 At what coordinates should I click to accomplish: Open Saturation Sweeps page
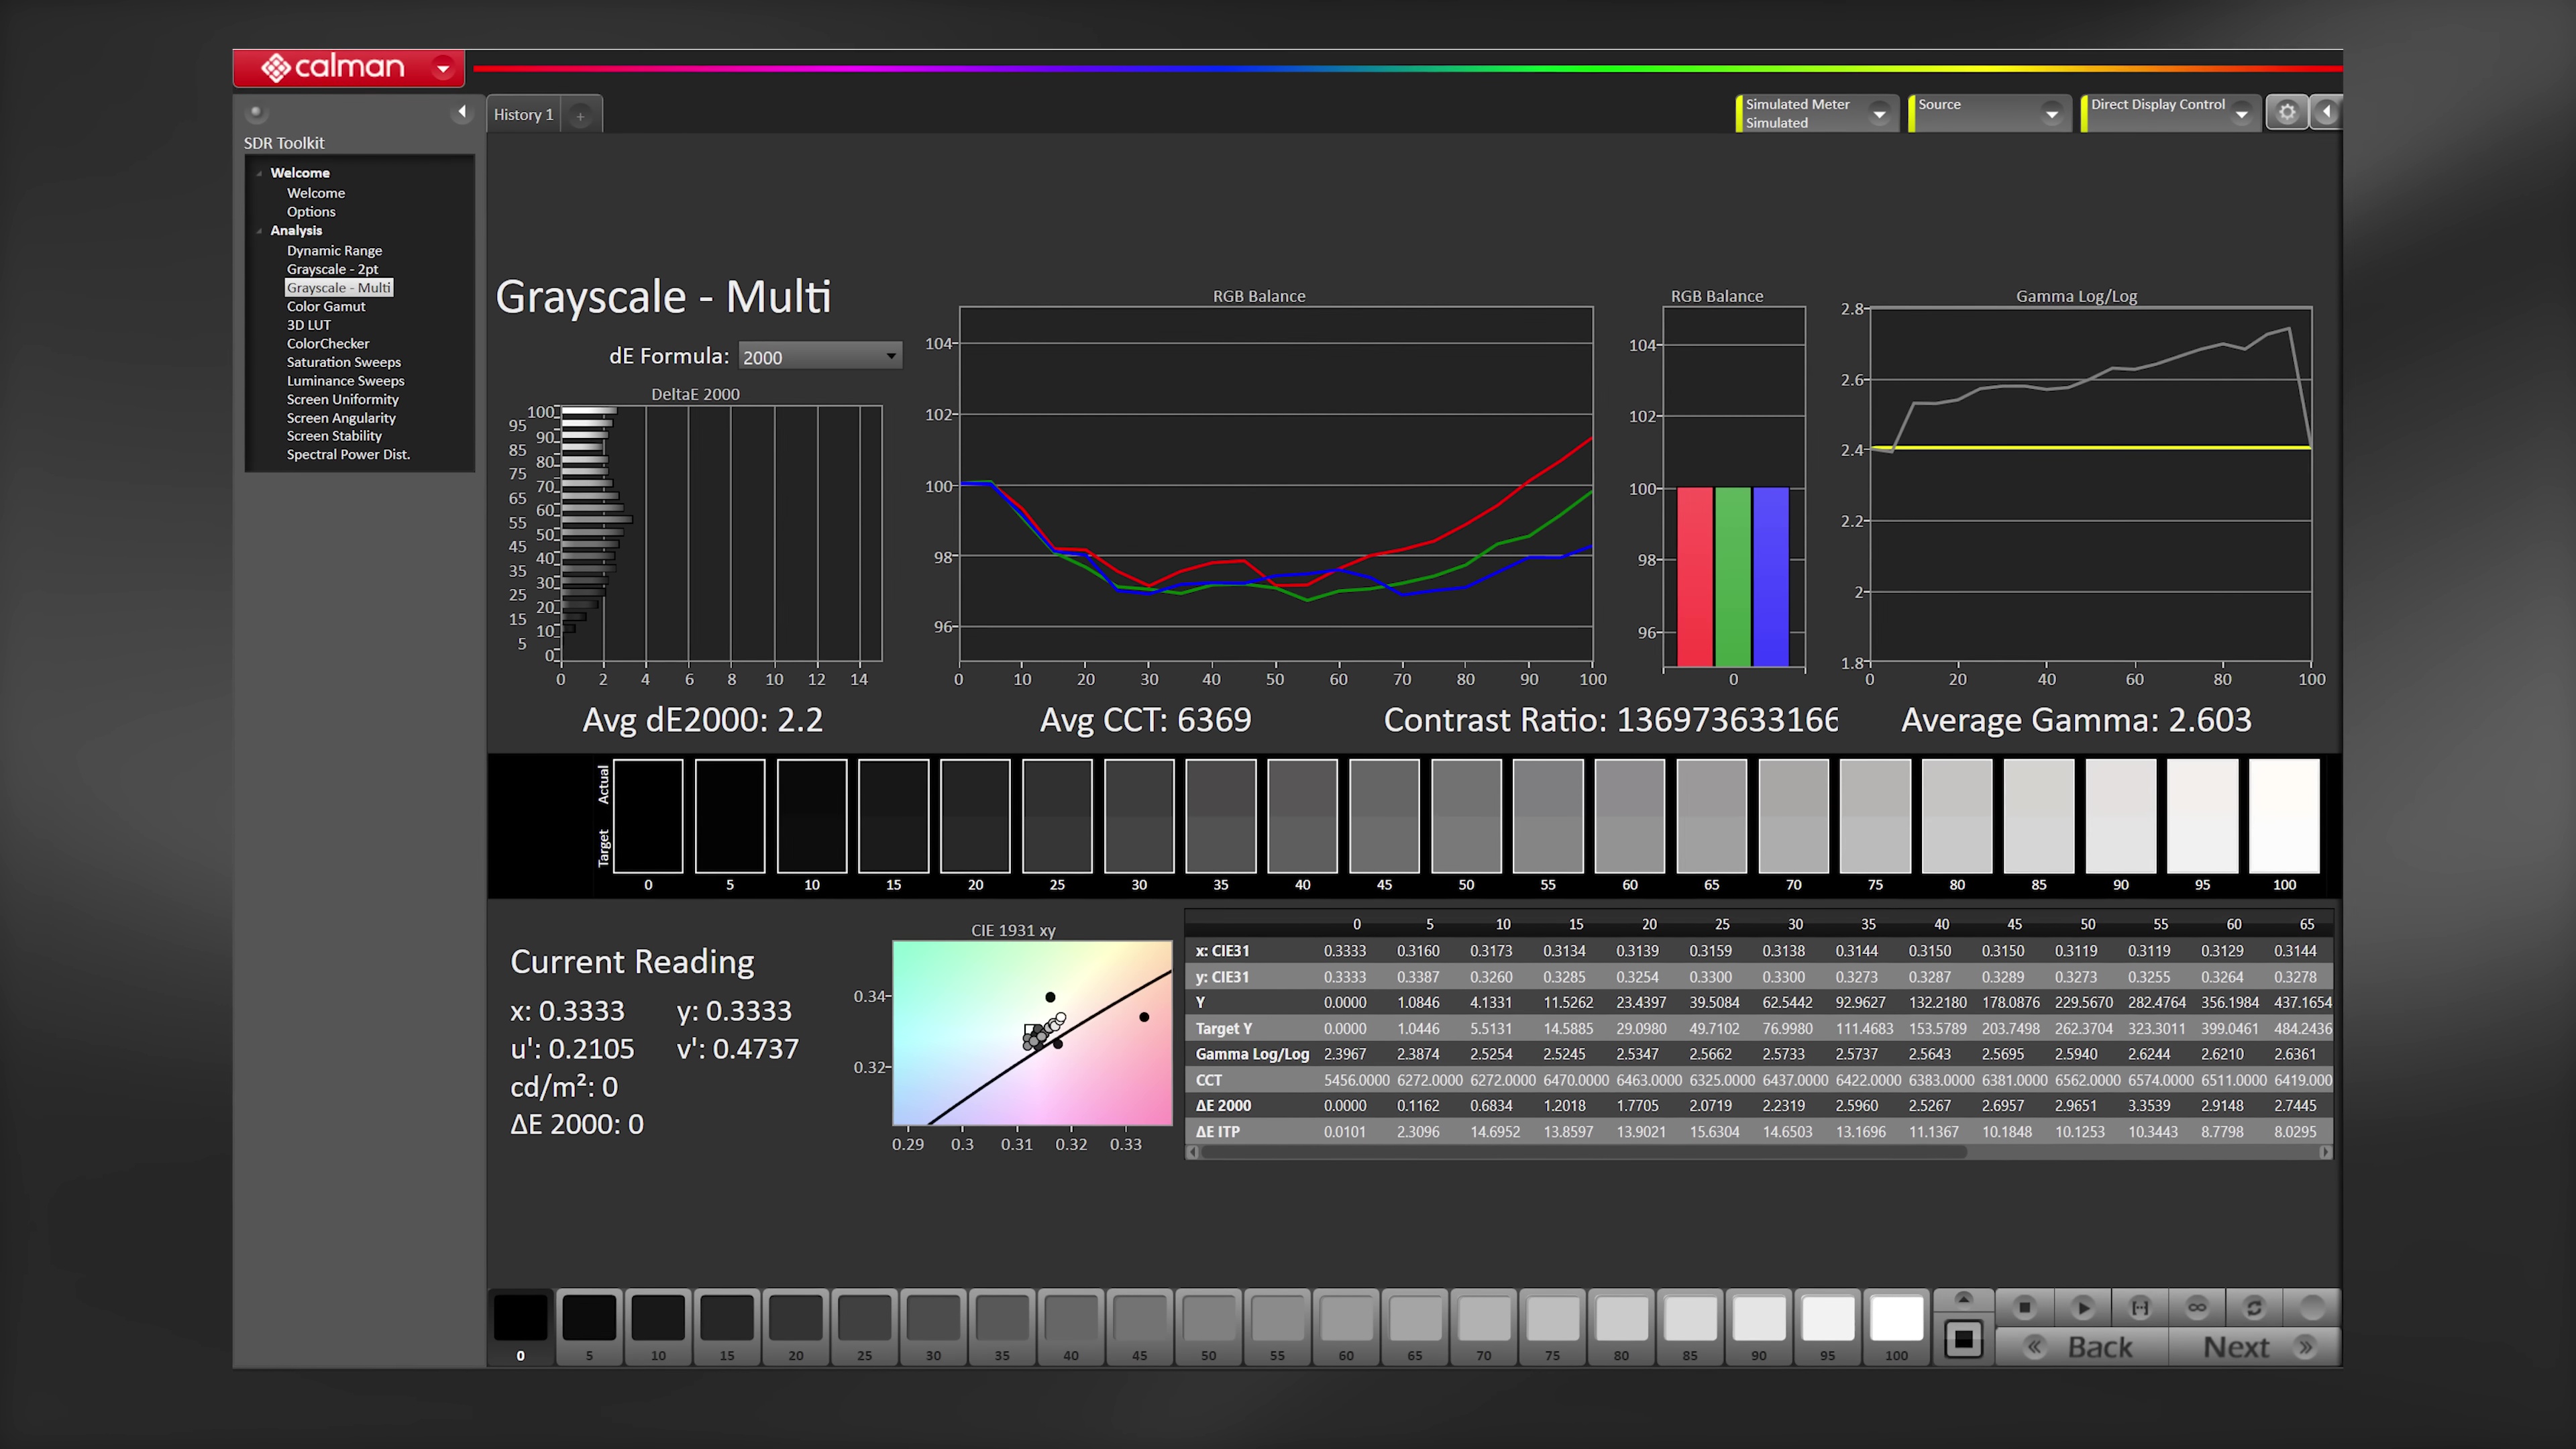pyautogui.click(x=343, y=362)
